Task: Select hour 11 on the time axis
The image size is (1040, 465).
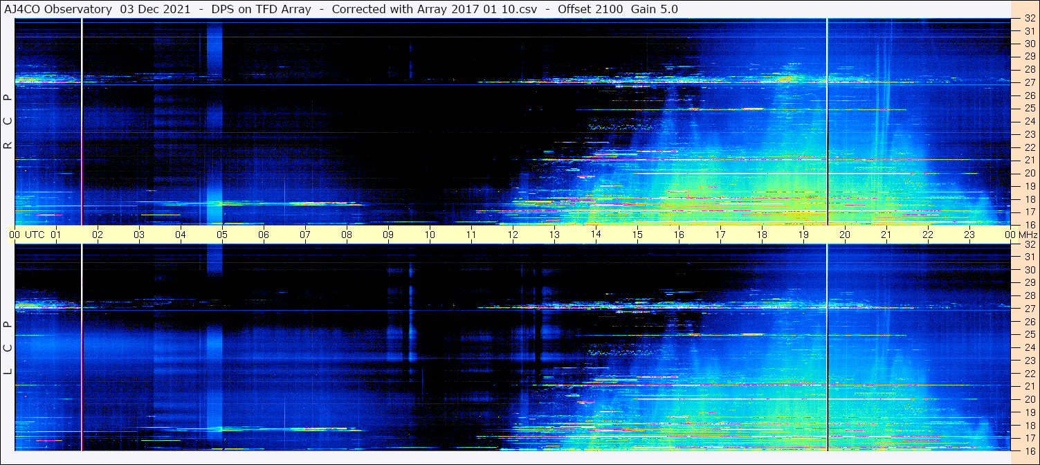Action: click(x=471, y=235)
